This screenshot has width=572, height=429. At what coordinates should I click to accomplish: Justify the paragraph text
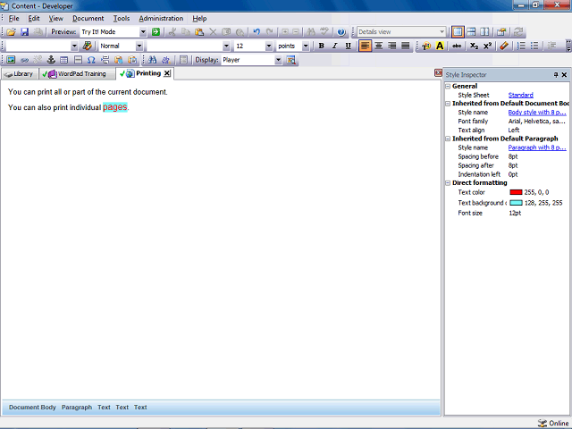[x=405, y=46]
